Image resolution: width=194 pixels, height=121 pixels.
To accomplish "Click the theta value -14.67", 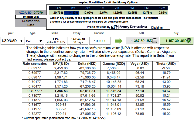I will [x=166, y=91].
